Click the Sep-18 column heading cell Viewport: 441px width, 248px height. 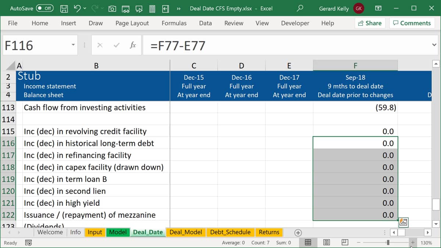[355, 78]
